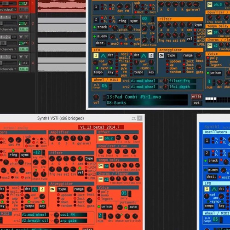
Task: Select oscillator 2 noise waveform in dark blue Synth1
Action: point(110,21)
